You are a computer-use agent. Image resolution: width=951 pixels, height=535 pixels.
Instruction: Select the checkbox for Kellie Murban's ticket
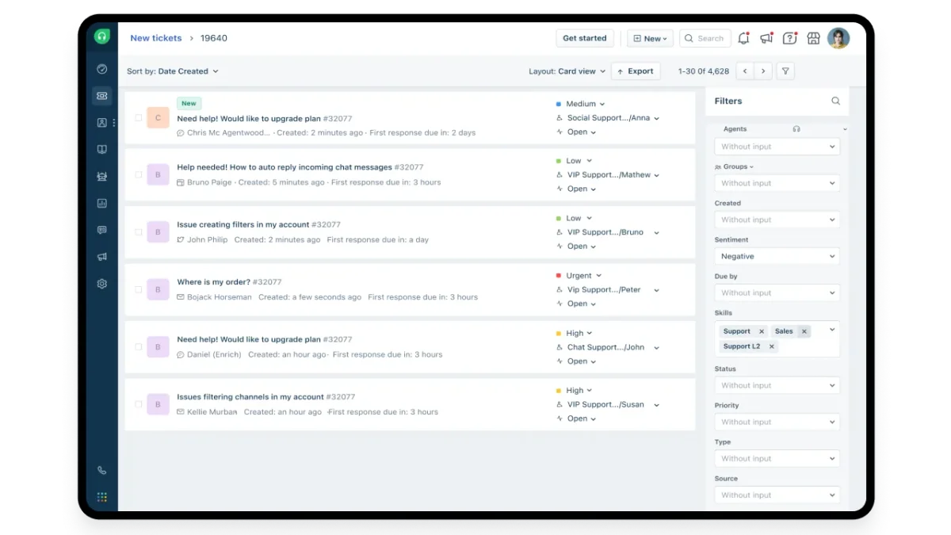[138, 404]
